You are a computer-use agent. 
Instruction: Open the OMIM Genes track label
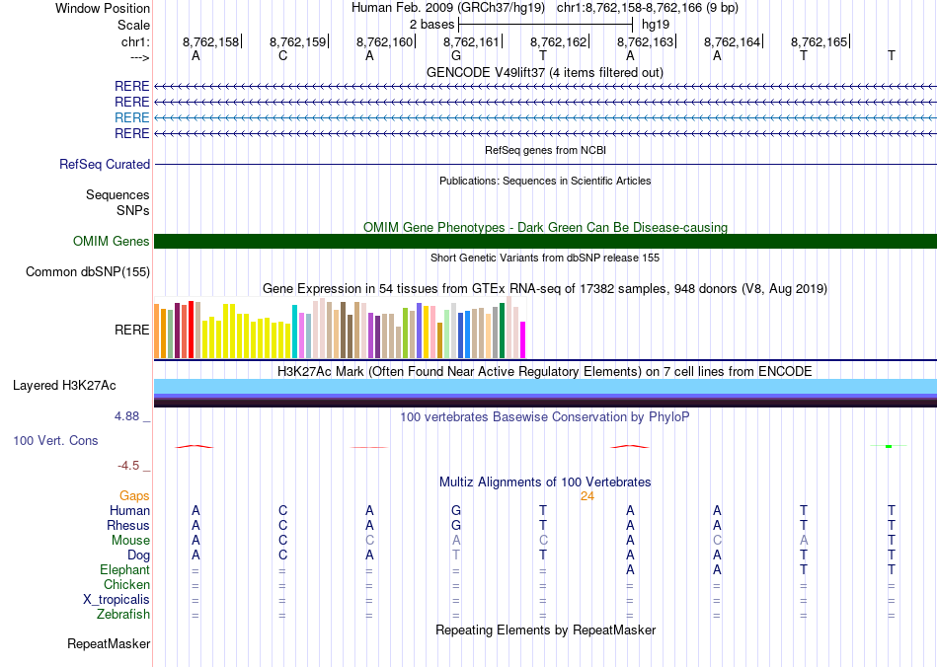[111, 242]
